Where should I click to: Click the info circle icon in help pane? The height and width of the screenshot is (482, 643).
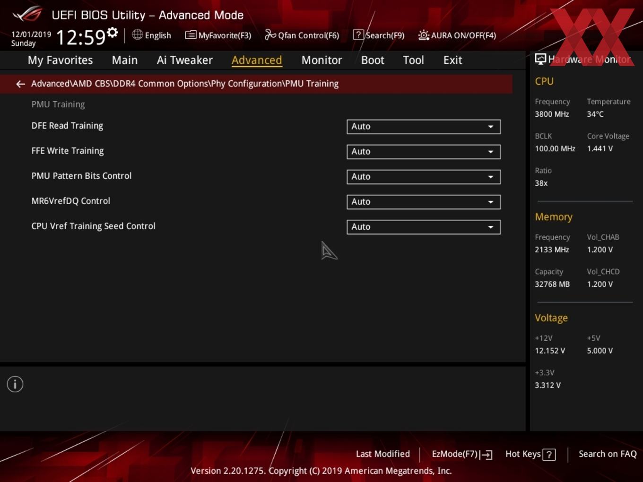[15, 384]
